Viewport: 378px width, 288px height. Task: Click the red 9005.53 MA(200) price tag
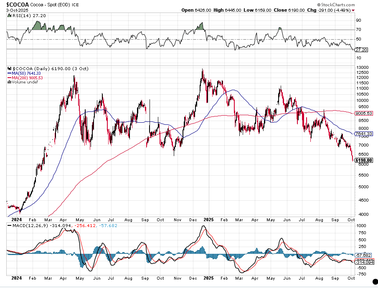click(x=363, y=113)
